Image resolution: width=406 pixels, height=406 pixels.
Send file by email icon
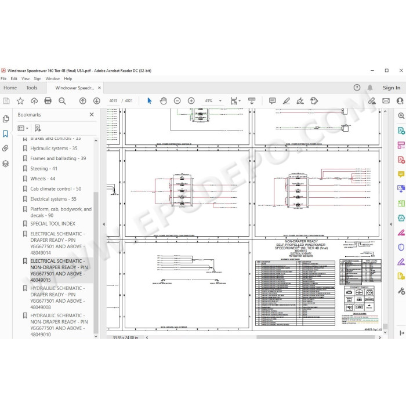pyautogui.click(x=386, y=101)
